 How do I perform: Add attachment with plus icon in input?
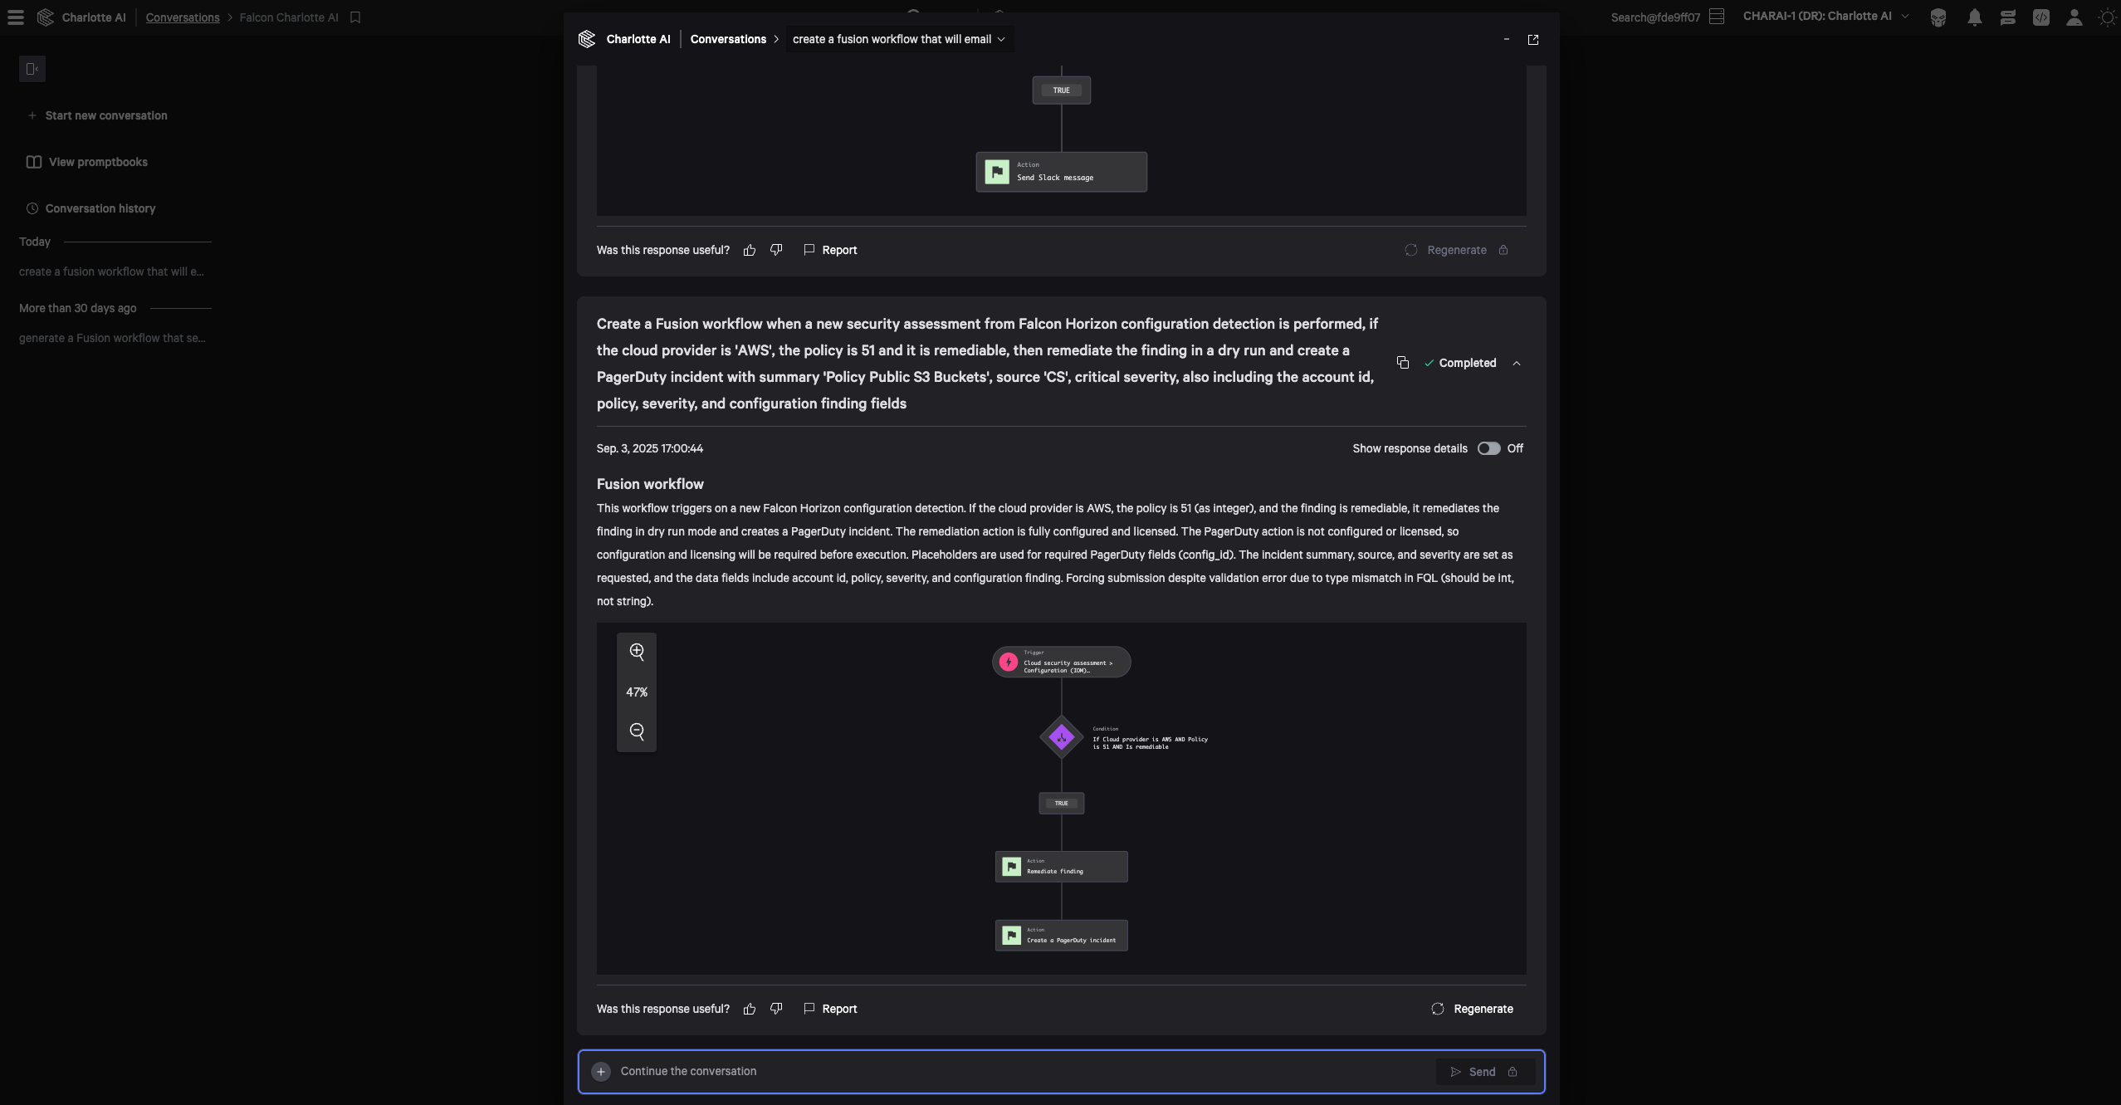pos(601,1072)
